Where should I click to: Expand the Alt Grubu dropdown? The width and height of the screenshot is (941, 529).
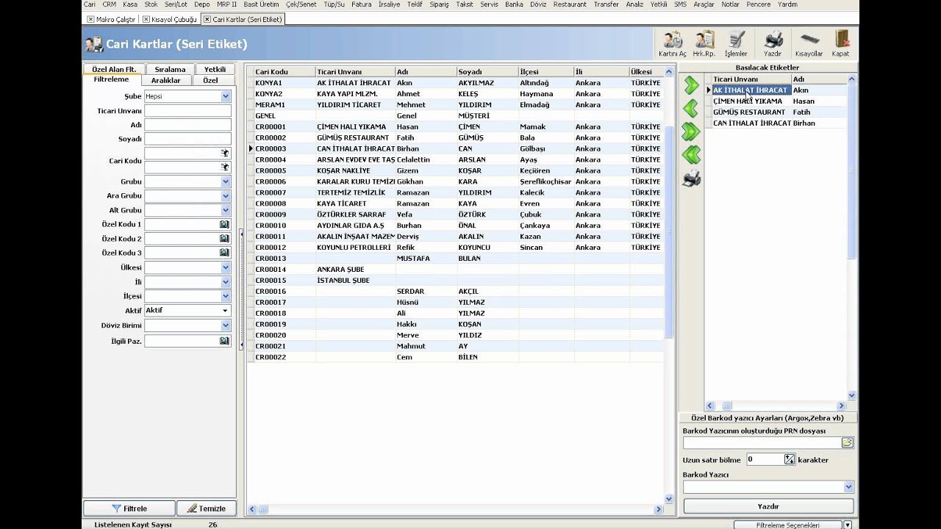tap(225, 210)
